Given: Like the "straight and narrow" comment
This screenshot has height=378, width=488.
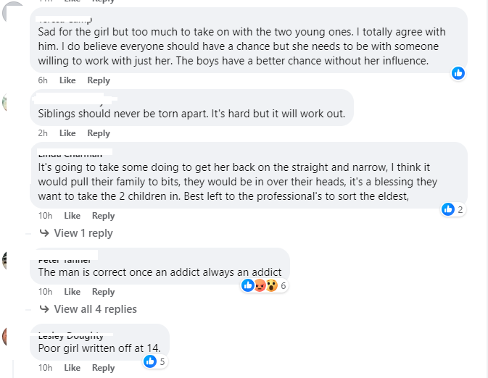Looking at the screenshot, I should (x=72, y=216).
